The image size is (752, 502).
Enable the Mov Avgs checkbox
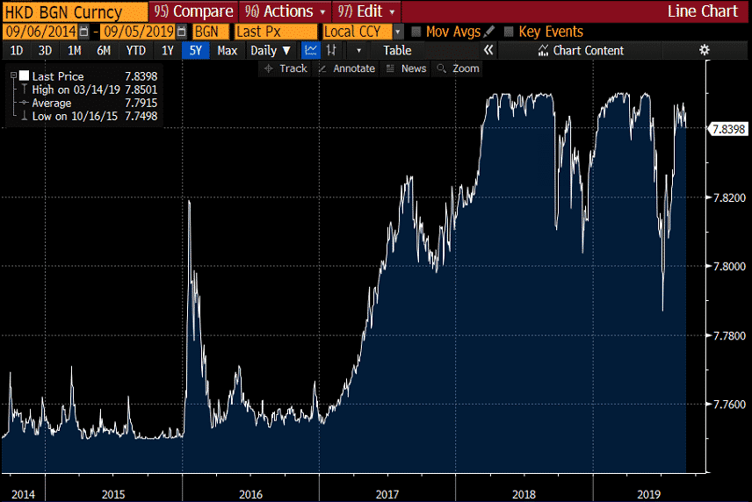[x=416, y=32]
